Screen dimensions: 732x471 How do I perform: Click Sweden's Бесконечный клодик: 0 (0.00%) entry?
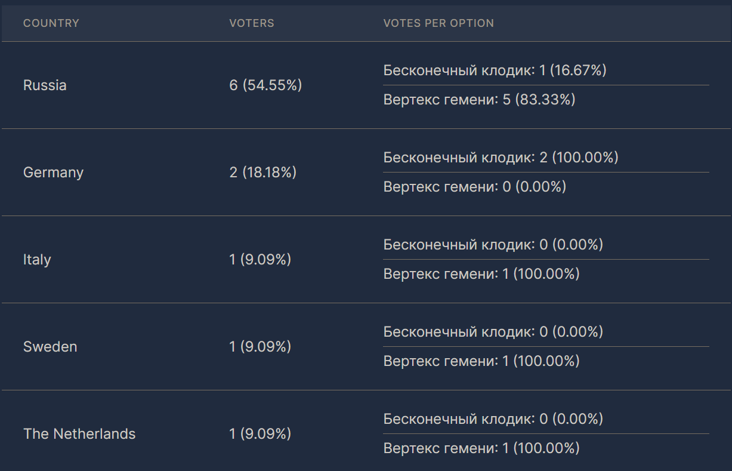coord(493,332)
